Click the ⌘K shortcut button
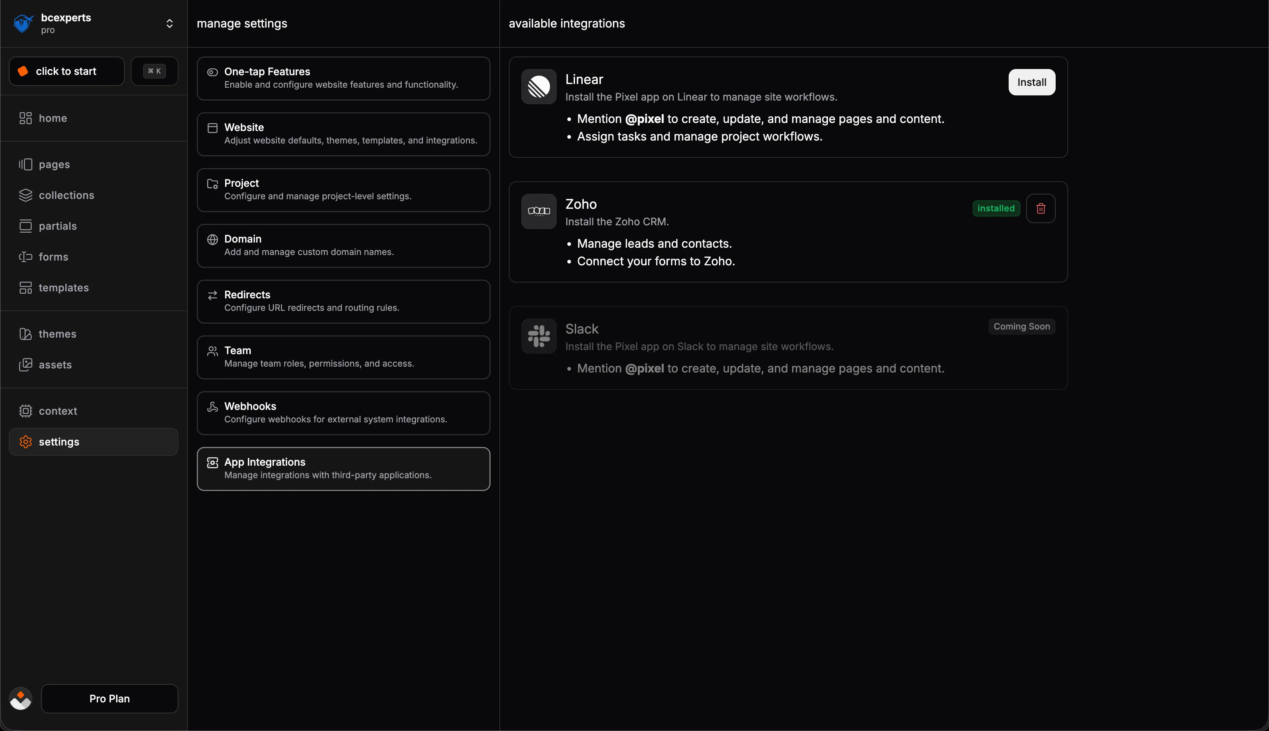The image size is (1269, 731). [154, 71]
